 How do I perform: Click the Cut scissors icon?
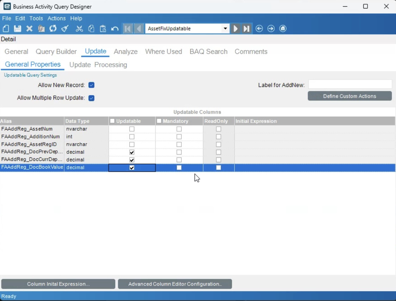click(79, 29)
